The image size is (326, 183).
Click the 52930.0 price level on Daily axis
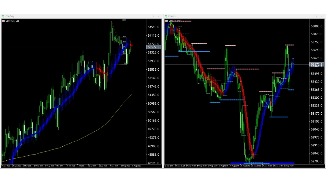pos(154,61)
